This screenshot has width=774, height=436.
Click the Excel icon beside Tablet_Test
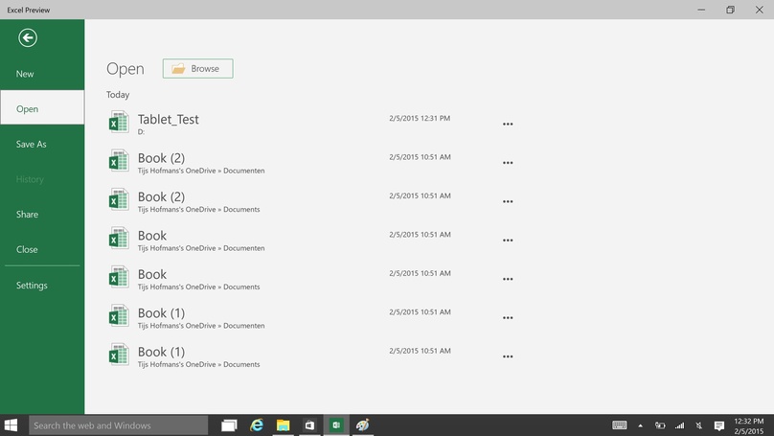pyautogui.click(x=119, y=122)
